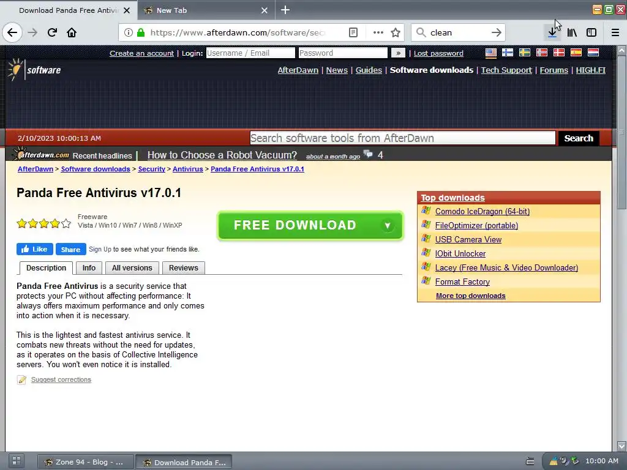
Task: Open the taskbar start menu button
Action: tap(17, 461)
